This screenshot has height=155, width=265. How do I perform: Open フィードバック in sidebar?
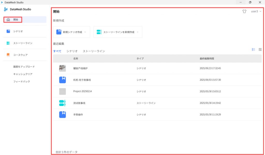coord(22,82)
